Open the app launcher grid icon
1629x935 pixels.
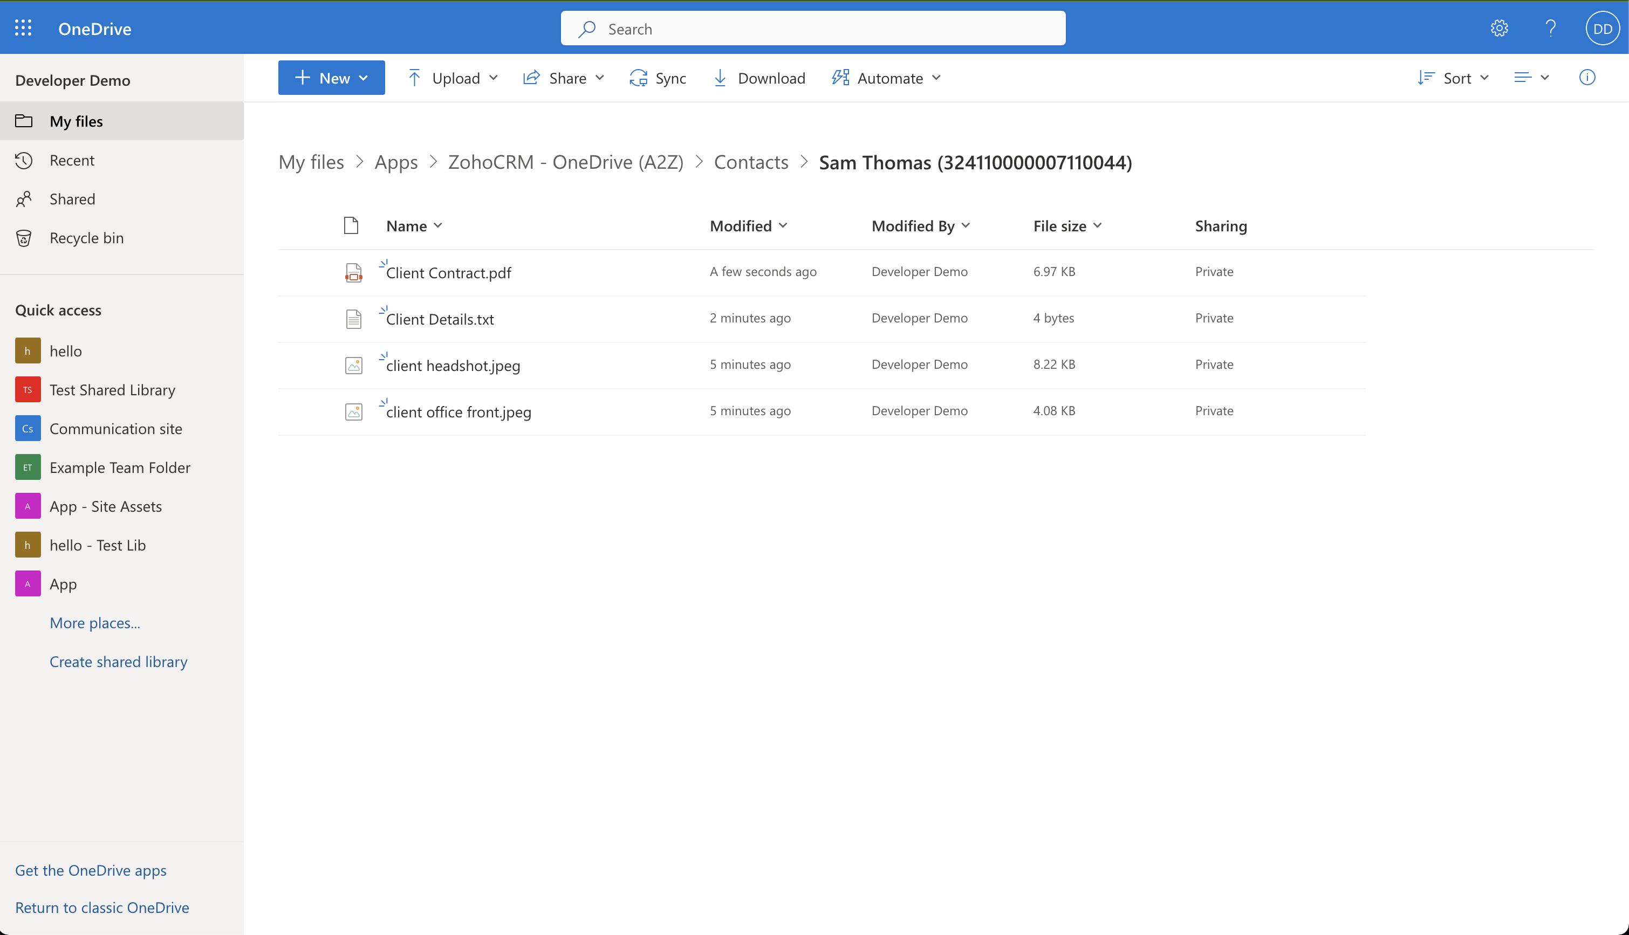[23, 28]
